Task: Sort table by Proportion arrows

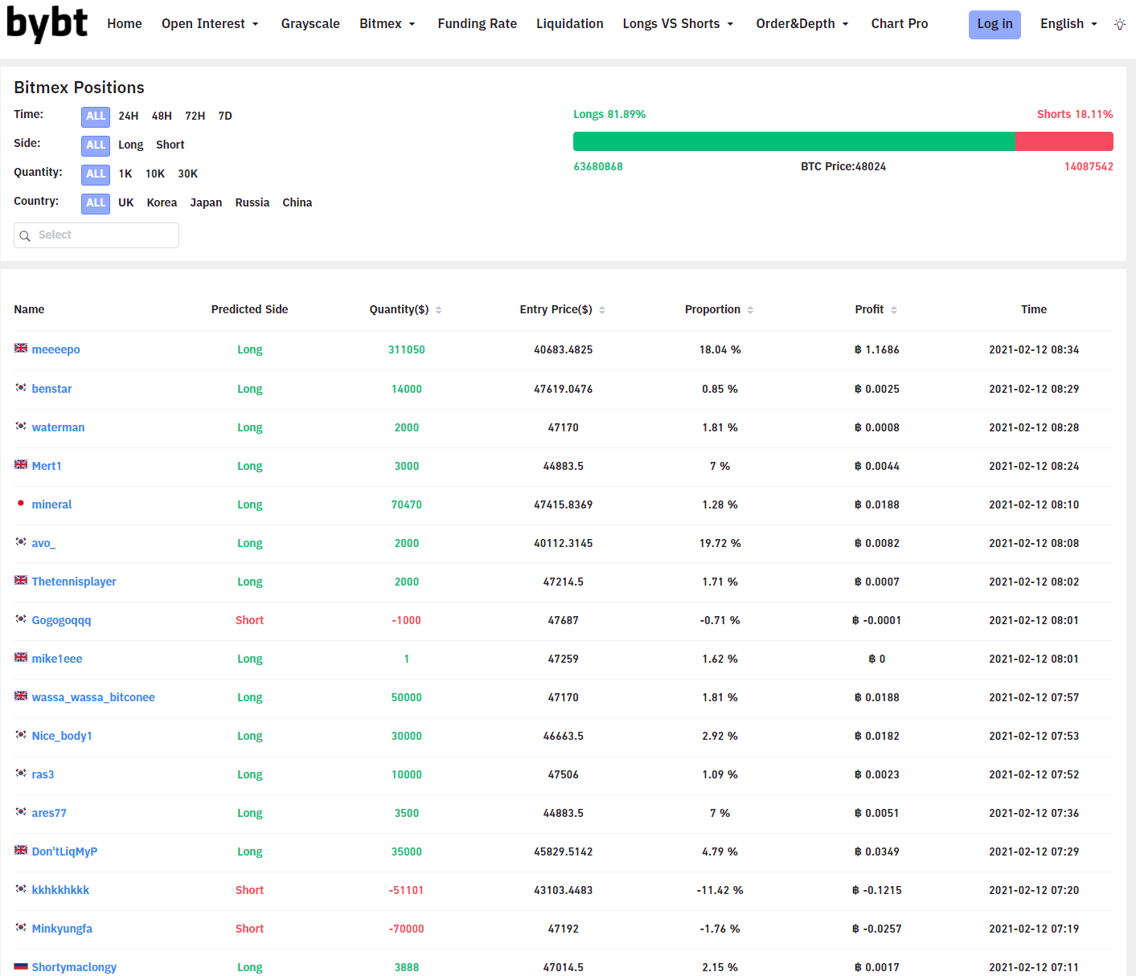Action: point(750,310)
